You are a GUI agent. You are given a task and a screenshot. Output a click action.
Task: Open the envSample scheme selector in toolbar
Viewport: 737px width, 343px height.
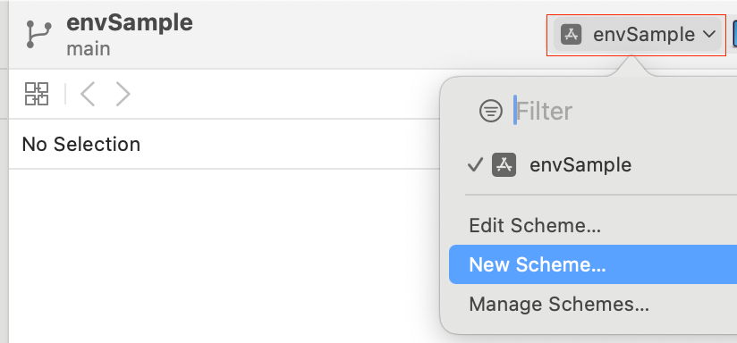pos(638,34)
